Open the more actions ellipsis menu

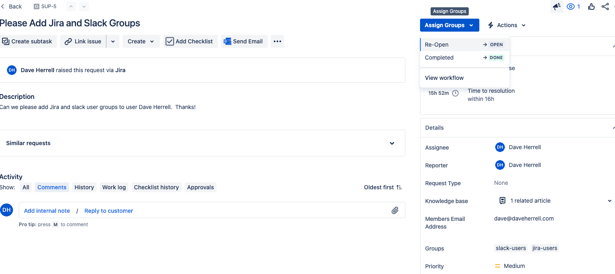(277, 41)
